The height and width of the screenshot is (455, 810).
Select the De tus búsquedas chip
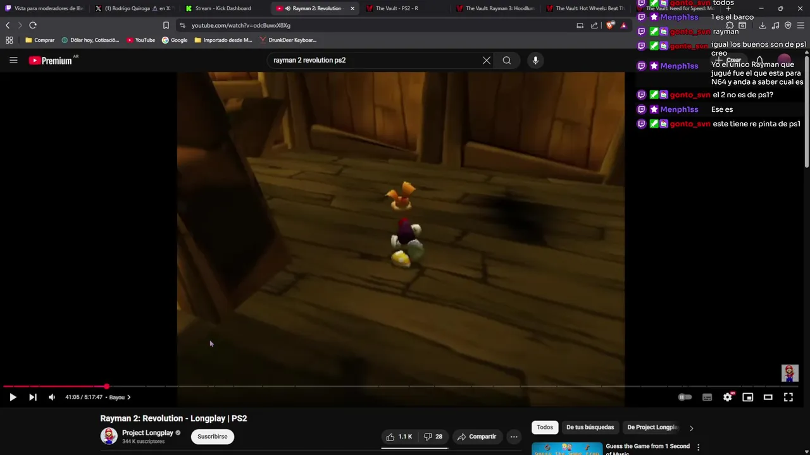(590, 427)
